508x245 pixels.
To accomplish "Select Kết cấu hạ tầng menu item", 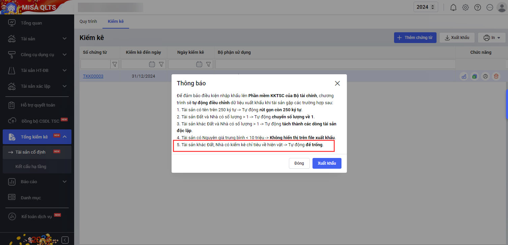I will point(31,166).
